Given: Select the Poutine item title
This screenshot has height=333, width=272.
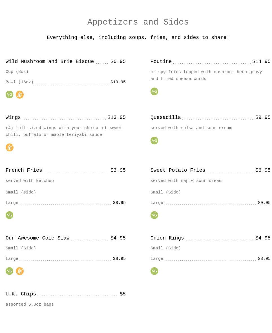Looking at the screenshot, I should [161, 61].
